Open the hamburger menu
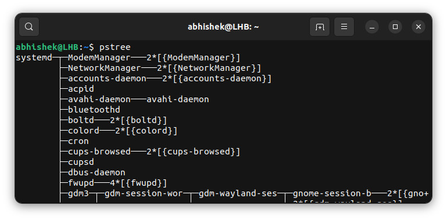This screenshot has height=220, width=447. coord(344,27)
